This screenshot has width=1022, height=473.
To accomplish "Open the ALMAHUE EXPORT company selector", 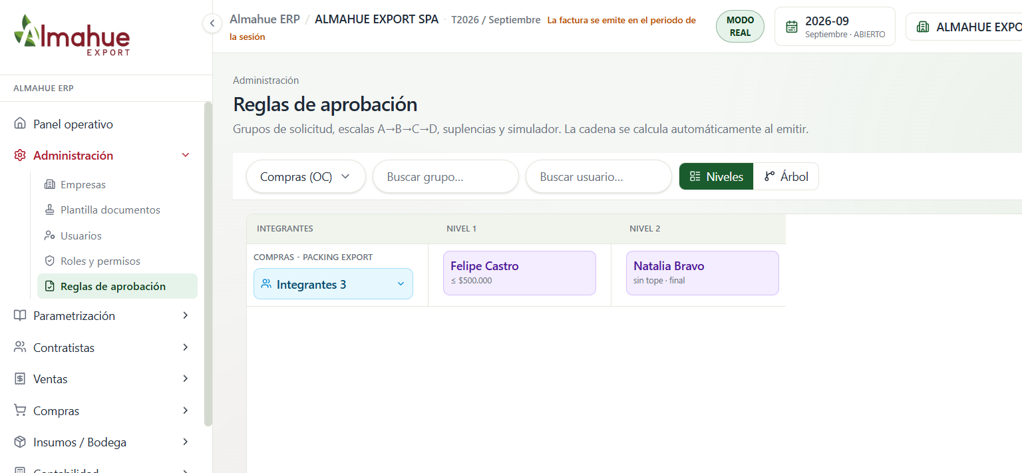I will coord(964,27).
